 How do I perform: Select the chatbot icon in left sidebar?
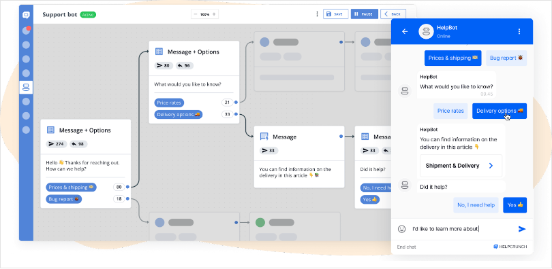(26, 87)
